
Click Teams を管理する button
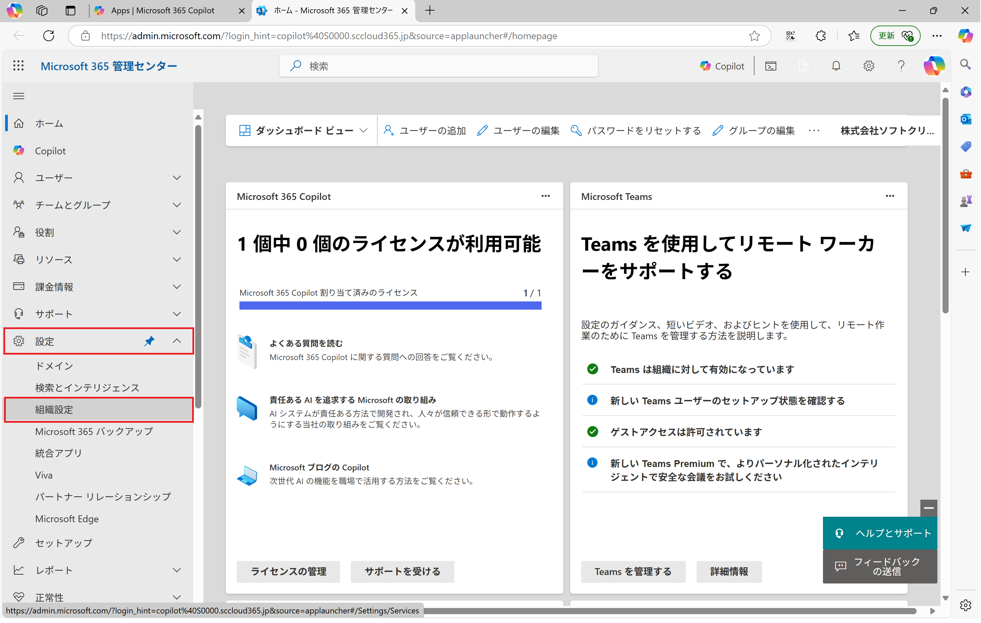point(633,571)
